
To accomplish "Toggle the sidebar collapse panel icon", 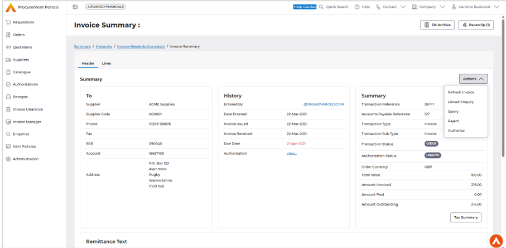I will pyautogui.click(x=75, y=7).
